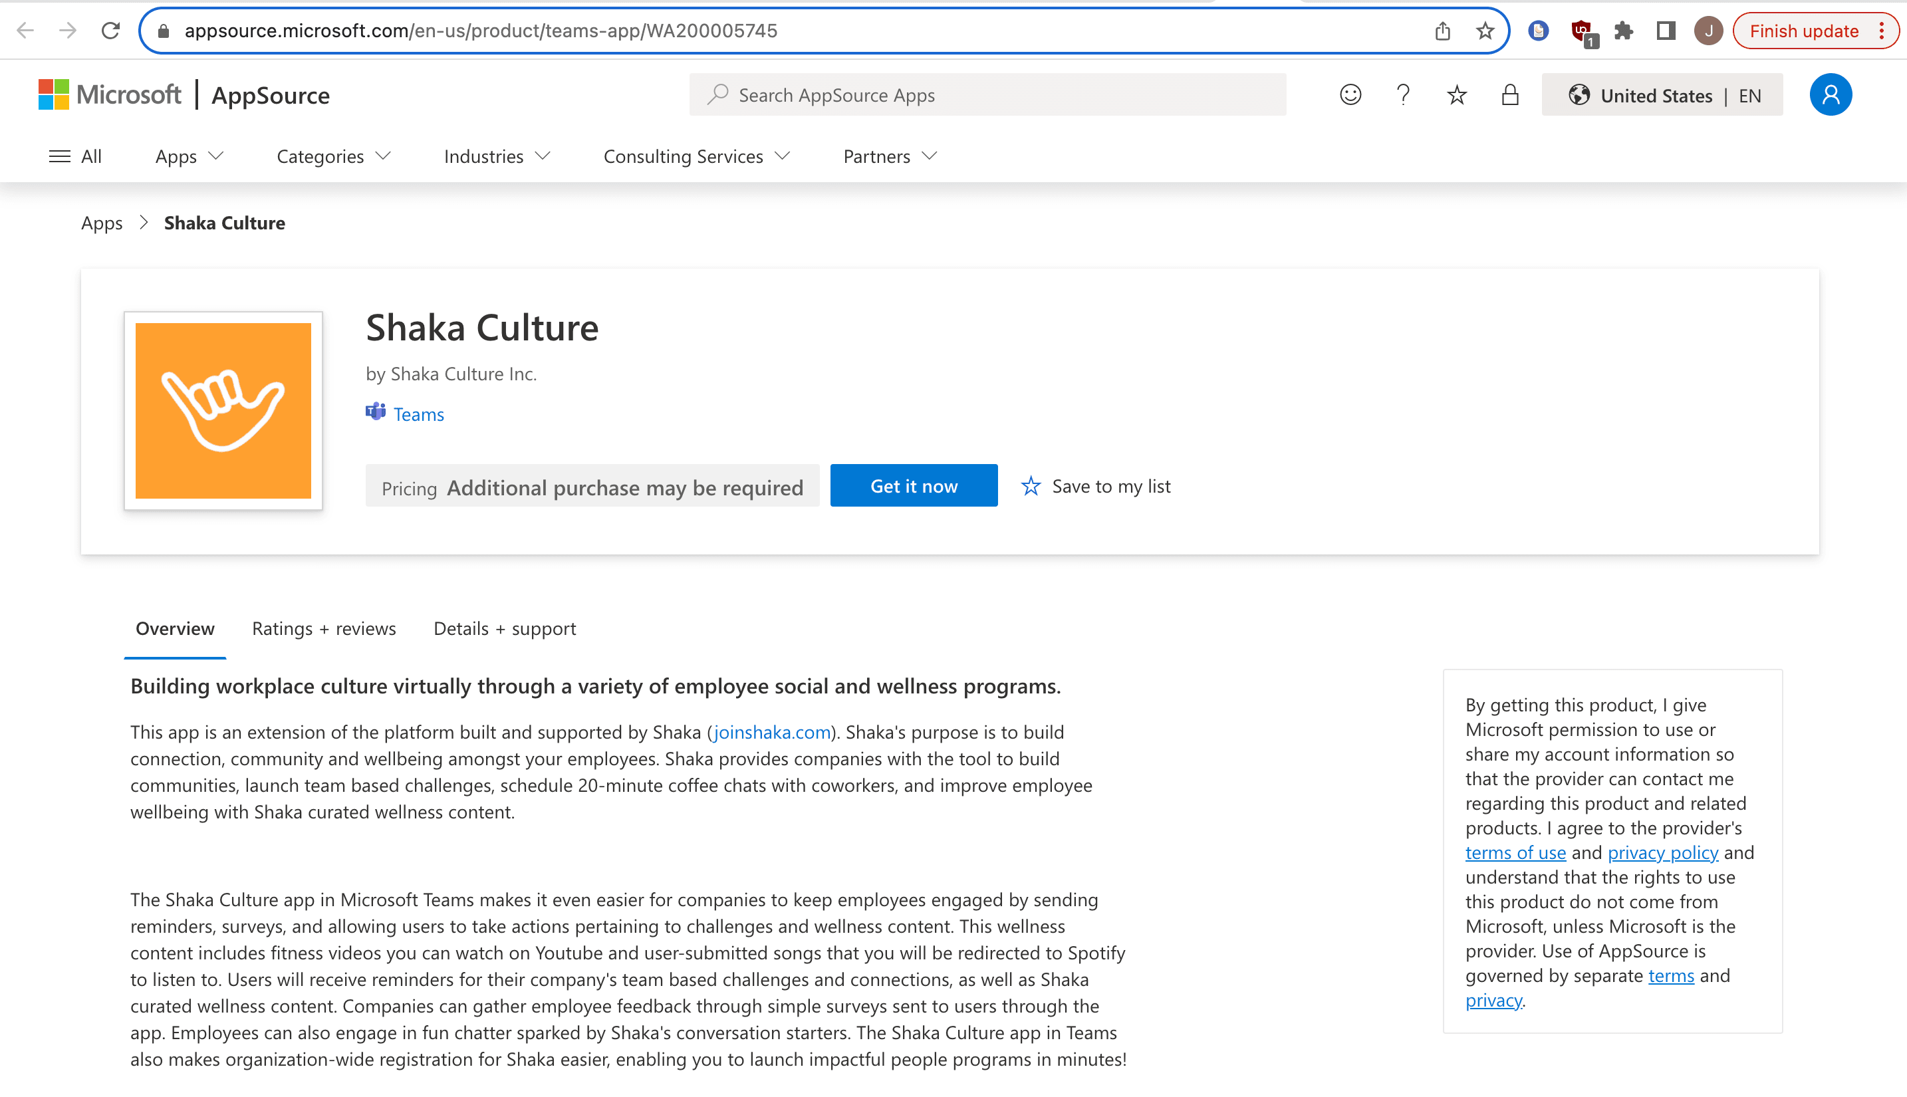Click the Shaka Culture shaka hand icon

224,410
